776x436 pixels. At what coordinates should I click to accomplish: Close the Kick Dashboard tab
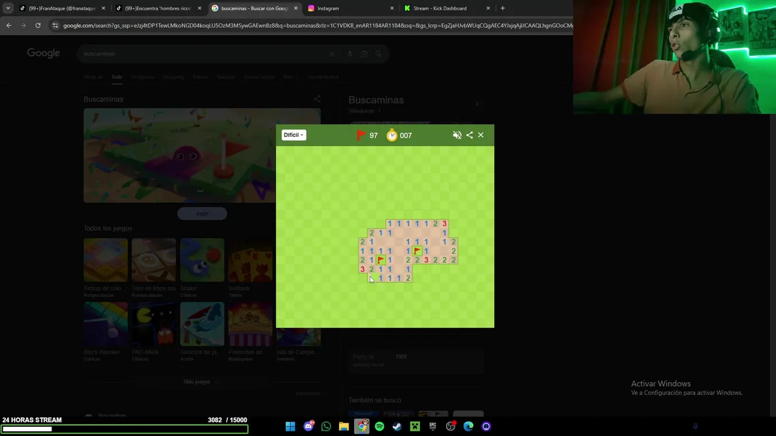click(x=488, y=8)
